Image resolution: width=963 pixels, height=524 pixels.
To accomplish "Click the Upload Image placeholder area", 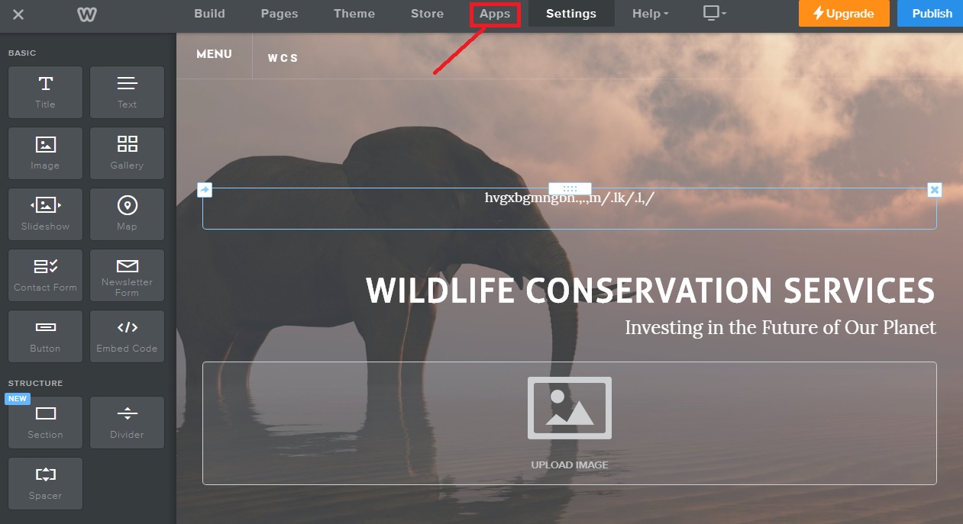I will (x=569, y=423).
